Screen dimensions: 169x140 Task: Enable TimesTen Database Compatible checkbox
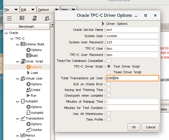[x=109, y=61]
